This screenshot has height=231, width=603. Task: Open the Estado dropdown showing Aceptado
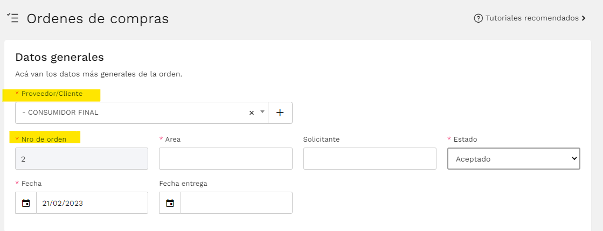click(514, 158)
